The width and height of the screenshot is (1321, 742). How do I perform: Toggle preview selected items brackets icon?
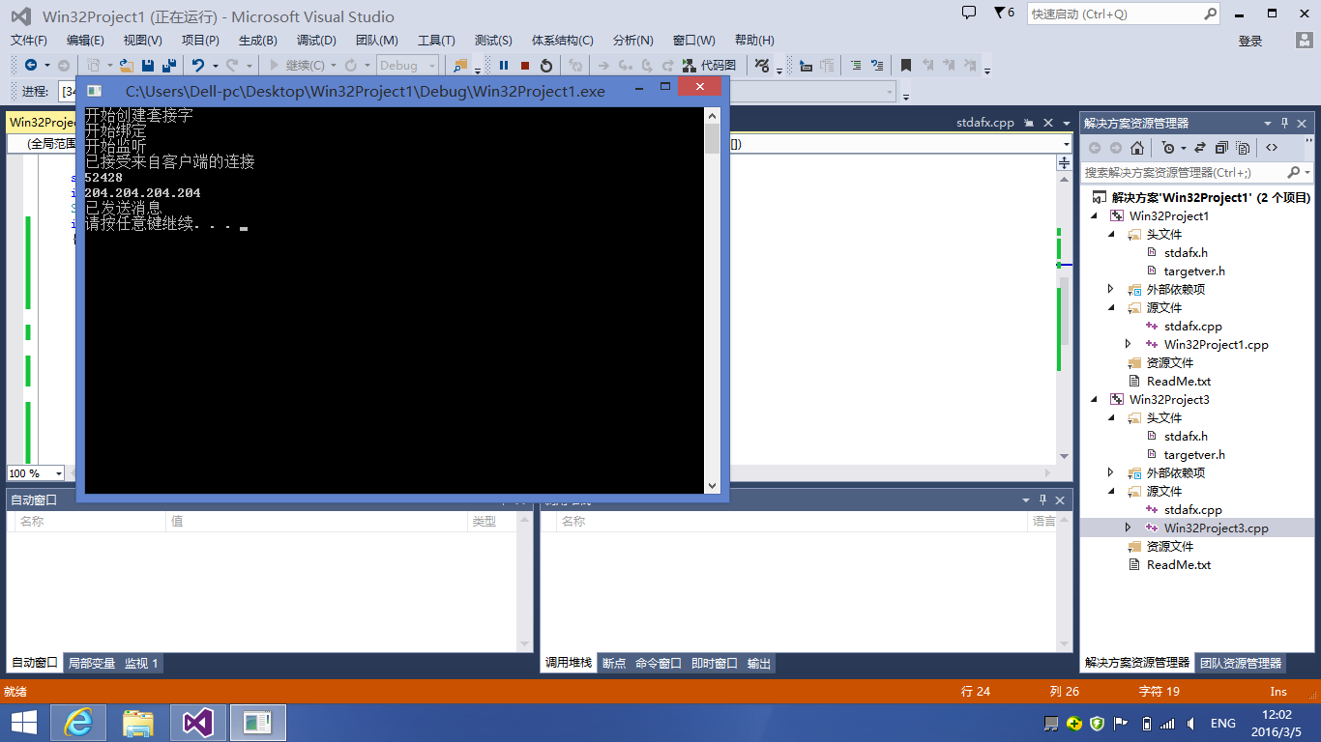[1272, 148]
